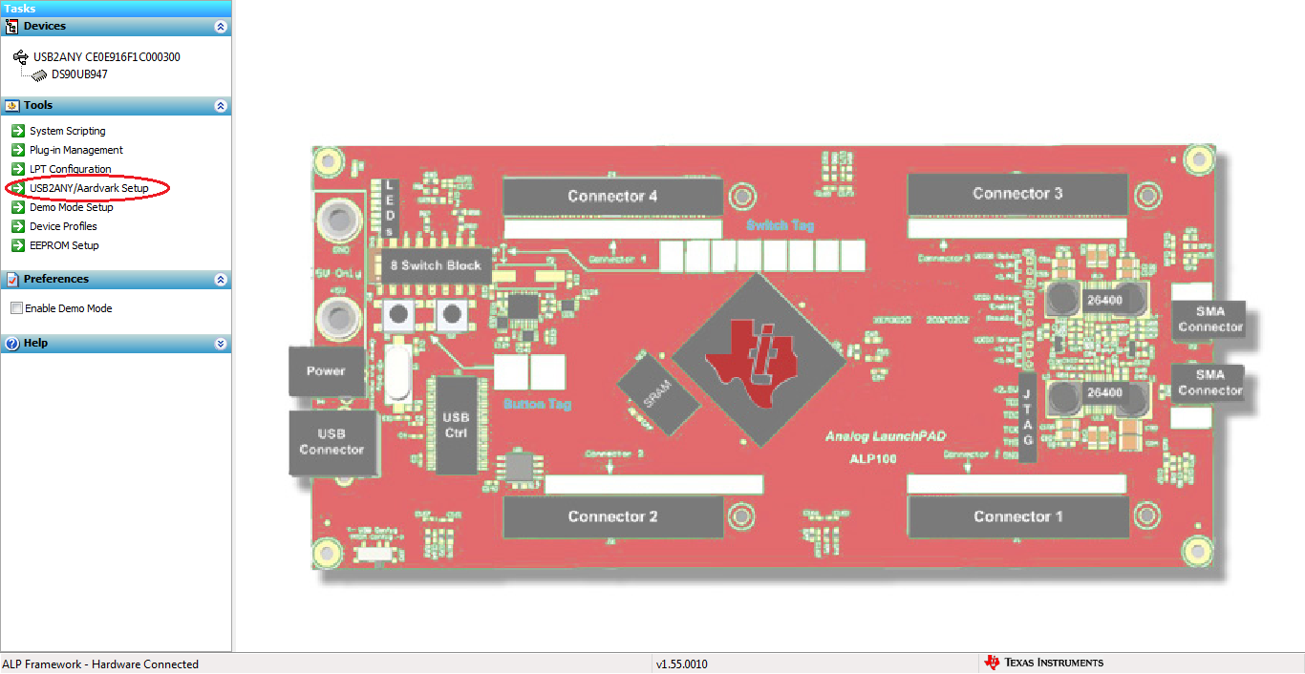Image resolution: width=1305 pixels, height=674 pixels.
Task: Click green arrow icon beside EEPROM Setup
Action: [18, 245]
